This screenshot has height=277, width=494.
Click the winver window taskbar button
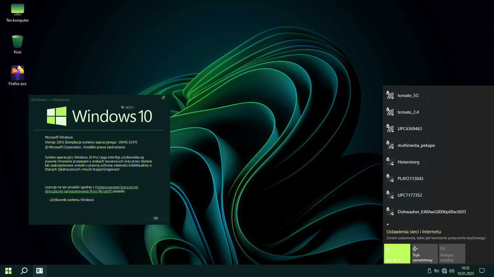pos(40,271)
